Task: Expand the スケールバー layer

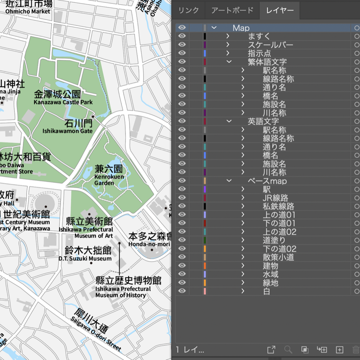Action: tap(228, 45)
